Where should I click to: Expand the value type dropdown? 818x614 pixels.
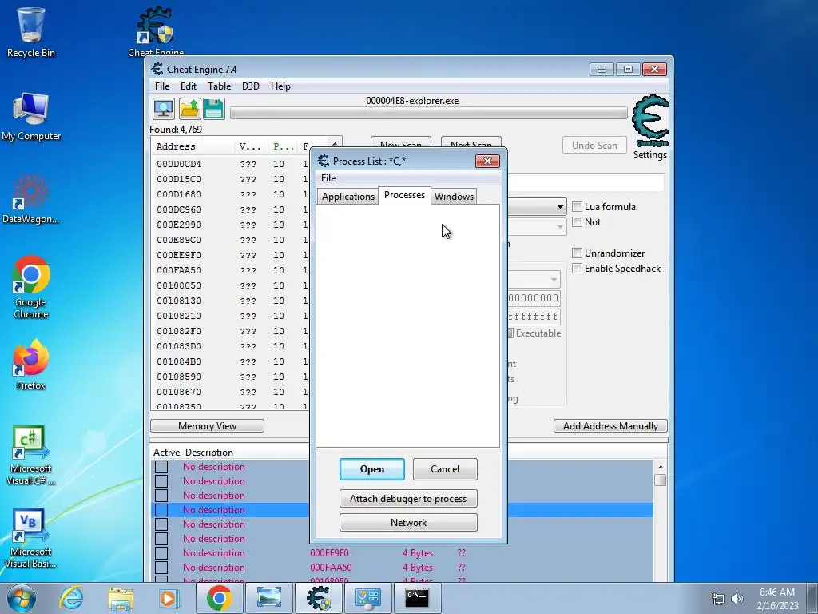tap(560, 227)
